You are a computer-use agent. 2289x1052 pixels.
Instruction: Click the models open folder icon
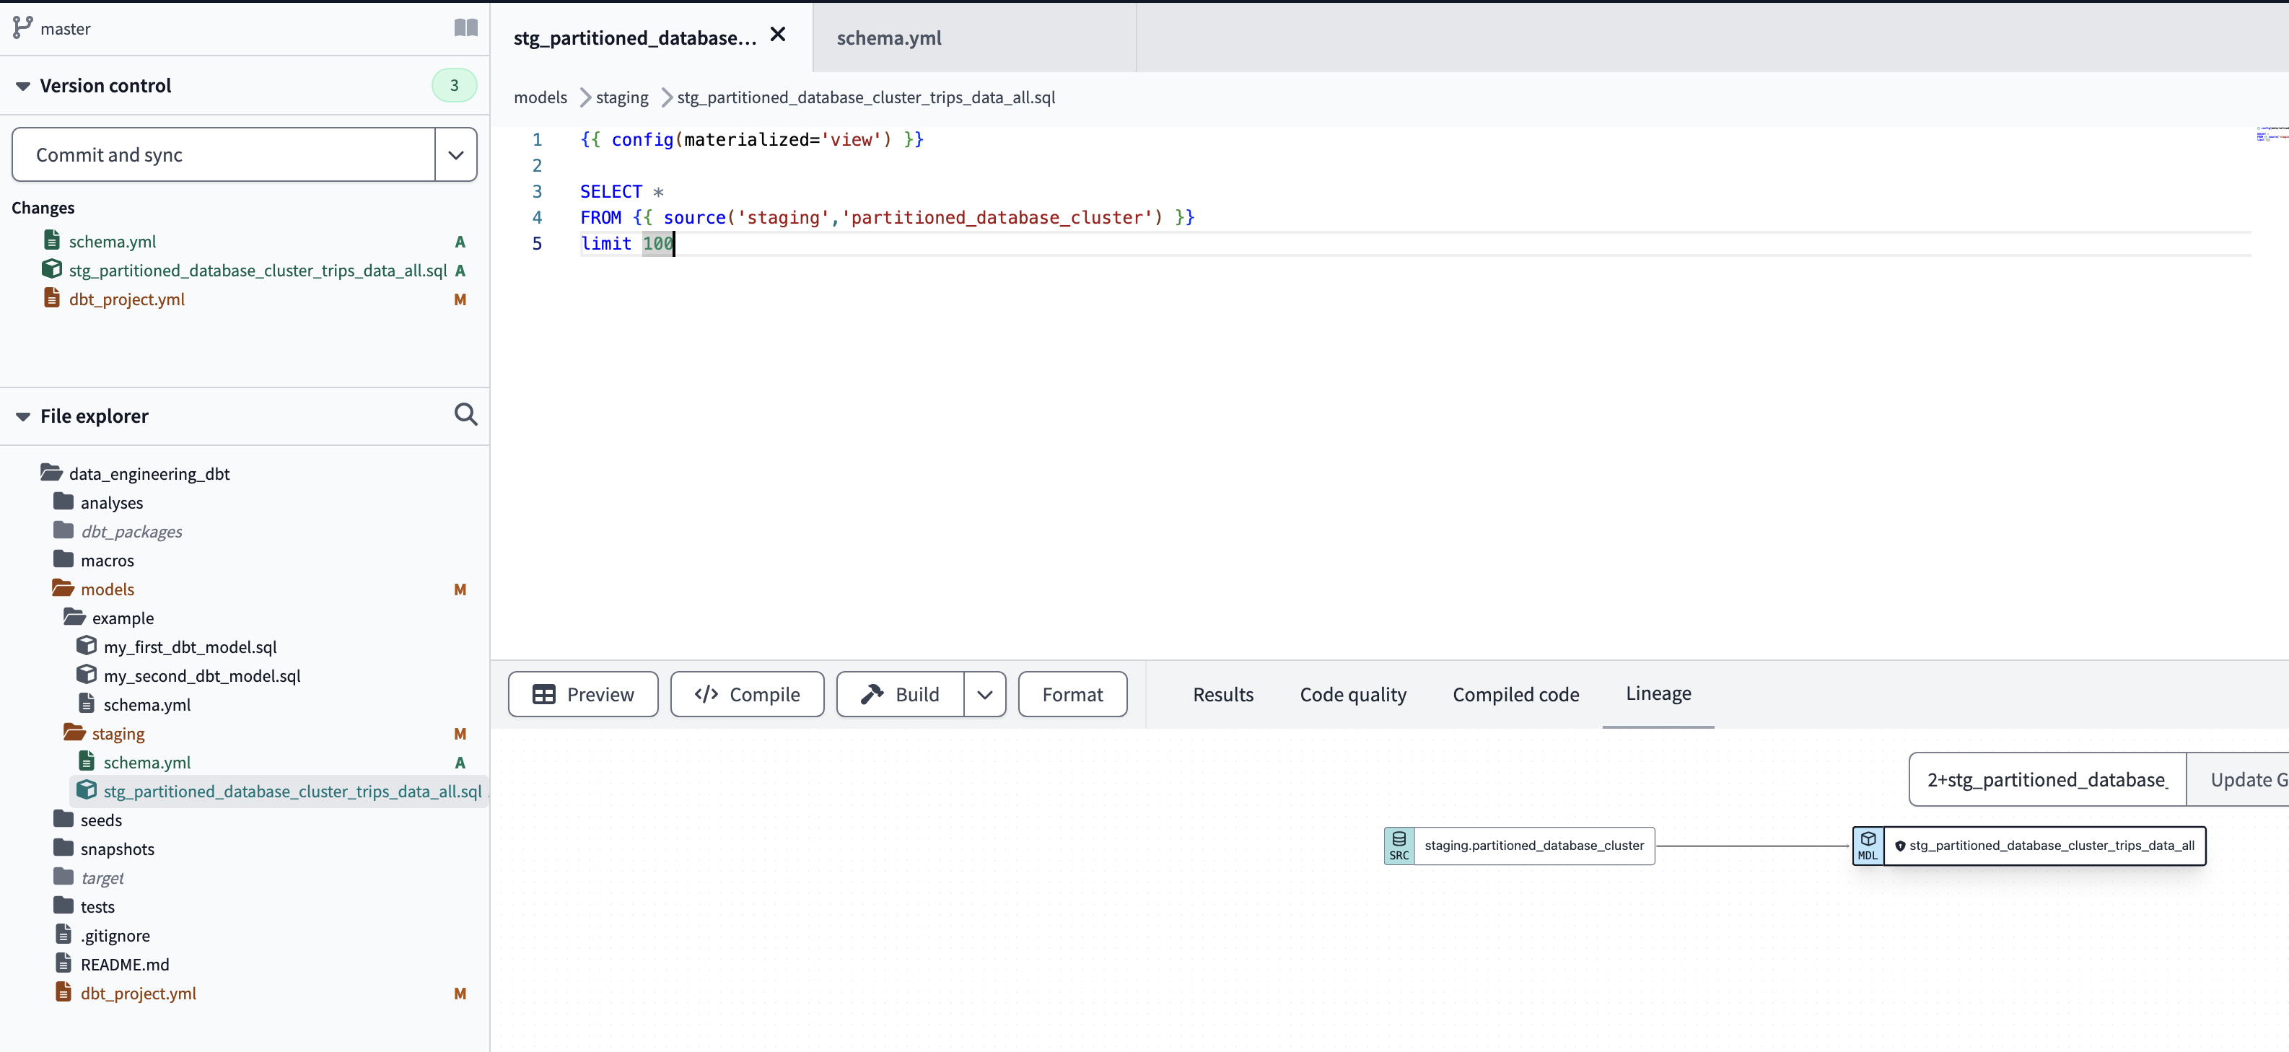tap(63, 588)
